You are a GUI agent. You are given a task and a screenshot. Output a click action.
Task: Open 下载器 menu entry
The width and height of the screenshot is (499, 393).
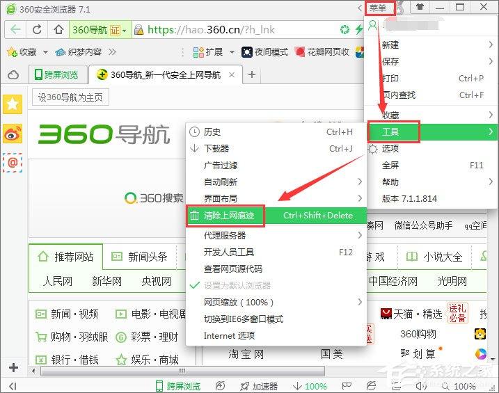pyautogui.click(x=276, y=148)
